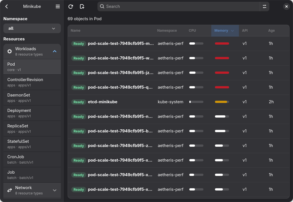Open the hamburger menu next to Minikube
293x202 pixels.
[x=58, y=6]
